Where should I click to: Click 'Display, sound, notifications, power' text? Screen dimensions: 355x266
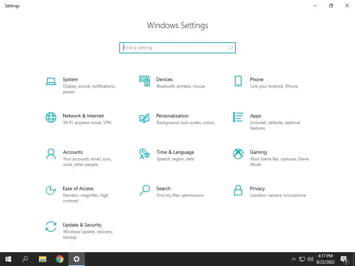pos(89,89)
